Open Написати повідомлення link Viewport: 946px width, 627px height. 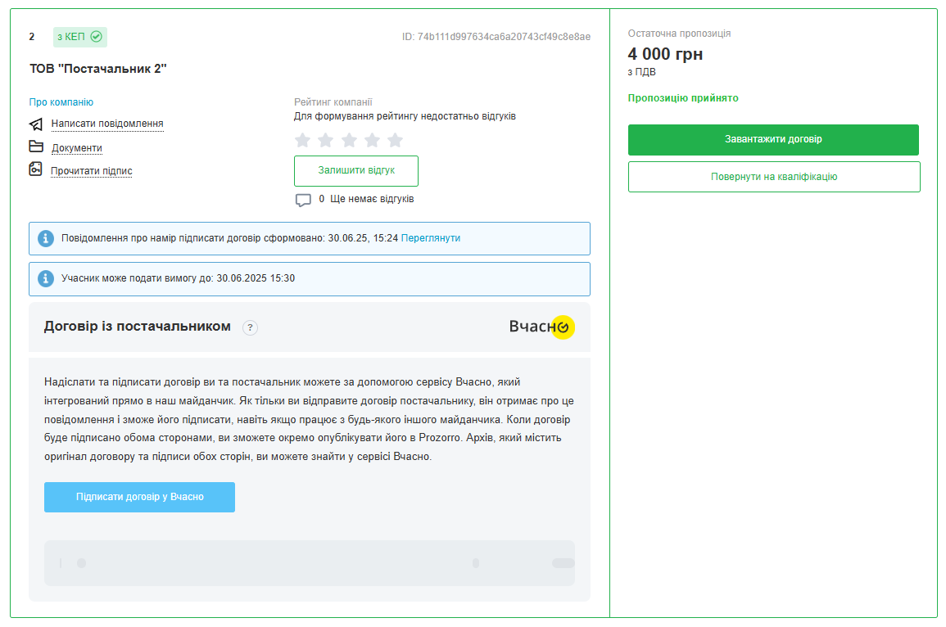pyautogui.click(x=107, y=124)
